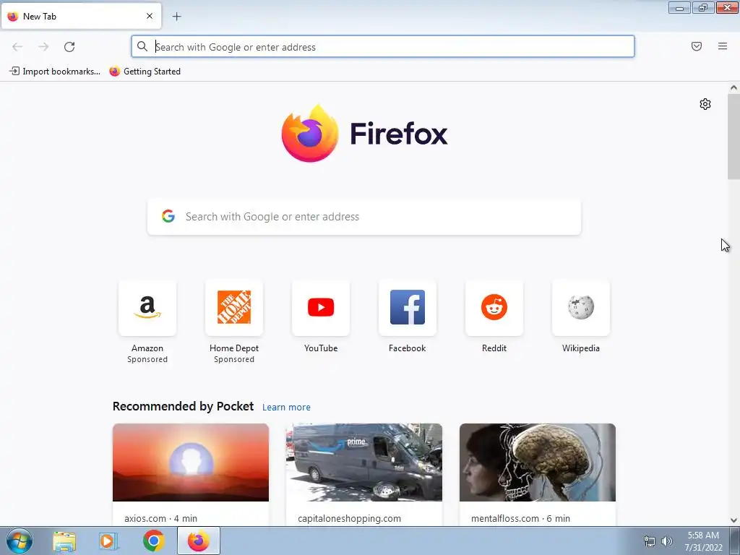
Task: Open the Windows Start menu
Action: [x=19, y=541]
